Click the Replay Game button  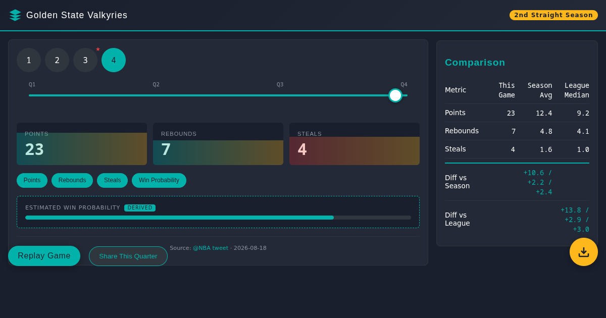coord(44,256)
